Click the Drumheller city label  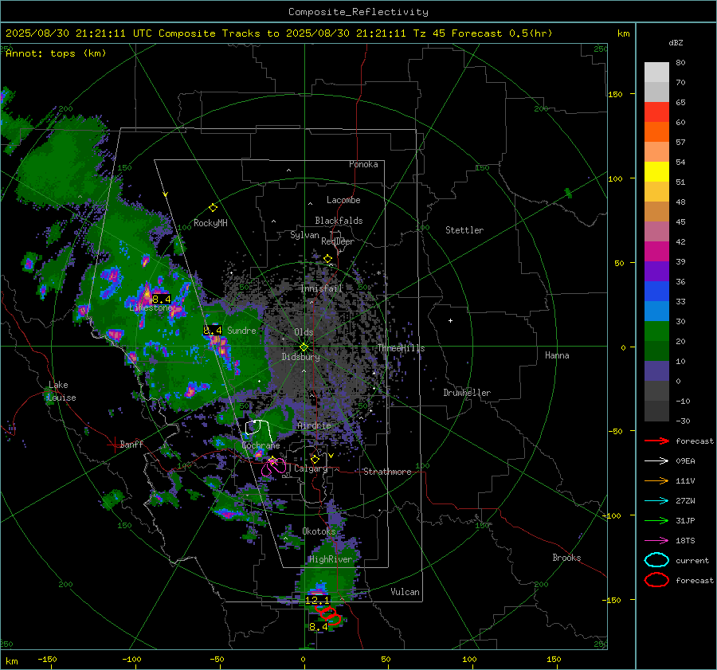coord(467,393)
